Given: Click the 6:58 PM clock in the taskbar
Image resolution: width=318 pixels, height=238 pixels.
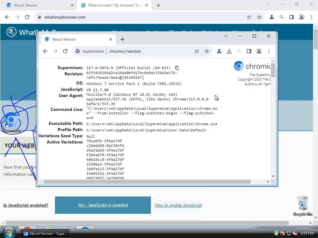Looking at the screenshot, I should tap(307, 233).
